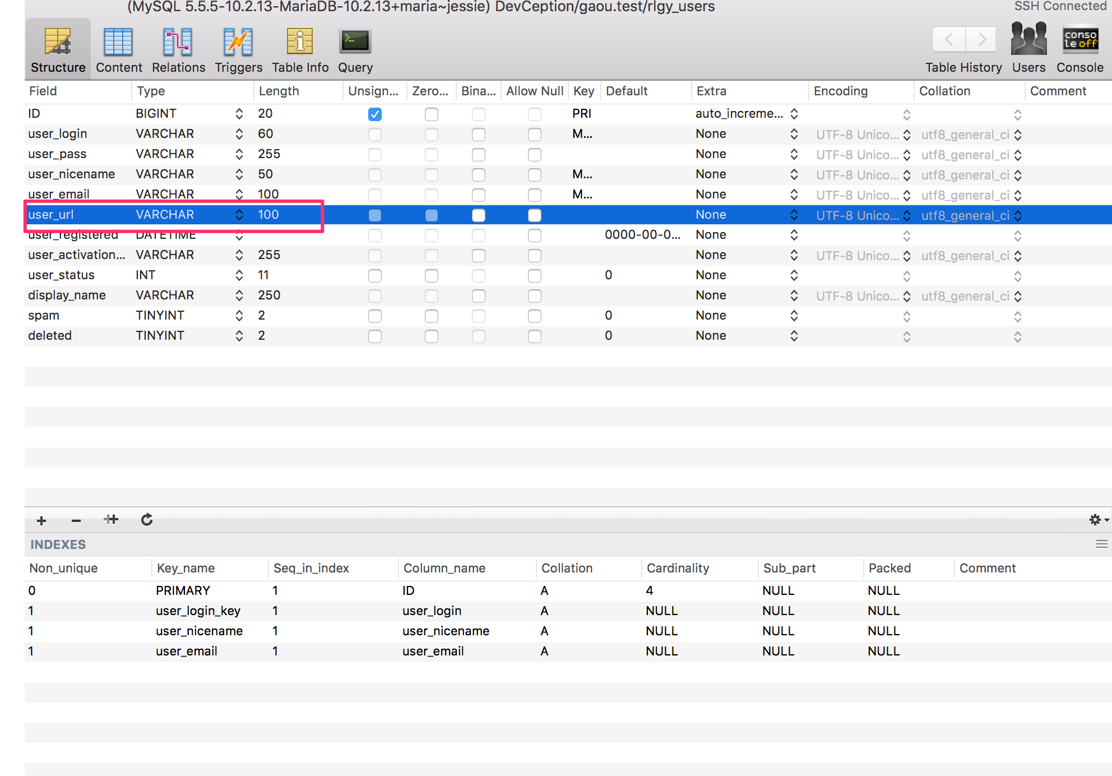Open Extra dropdown for ID row

tap(794, 114)
